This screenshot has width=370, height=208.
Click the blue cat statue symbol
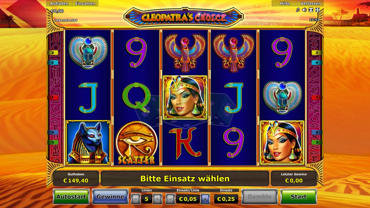click(88, 142)
